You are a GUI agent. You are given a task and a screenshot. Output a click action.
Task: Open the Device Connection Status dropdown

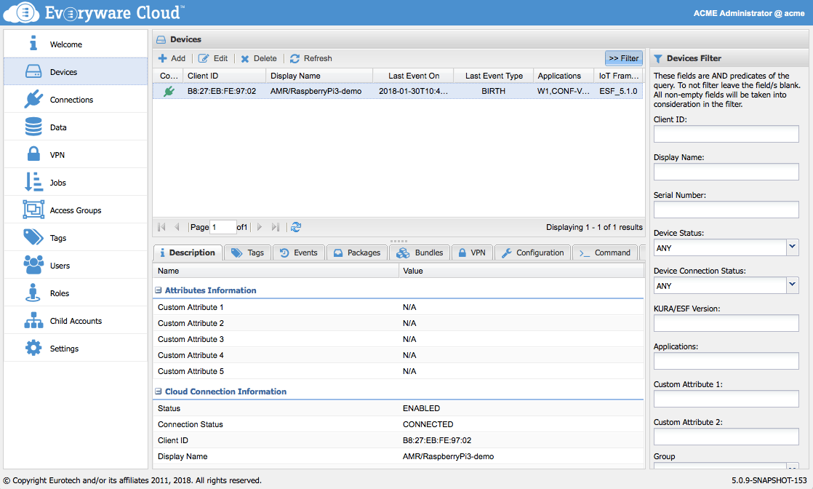pyautogui.click(x=792, y=285)
